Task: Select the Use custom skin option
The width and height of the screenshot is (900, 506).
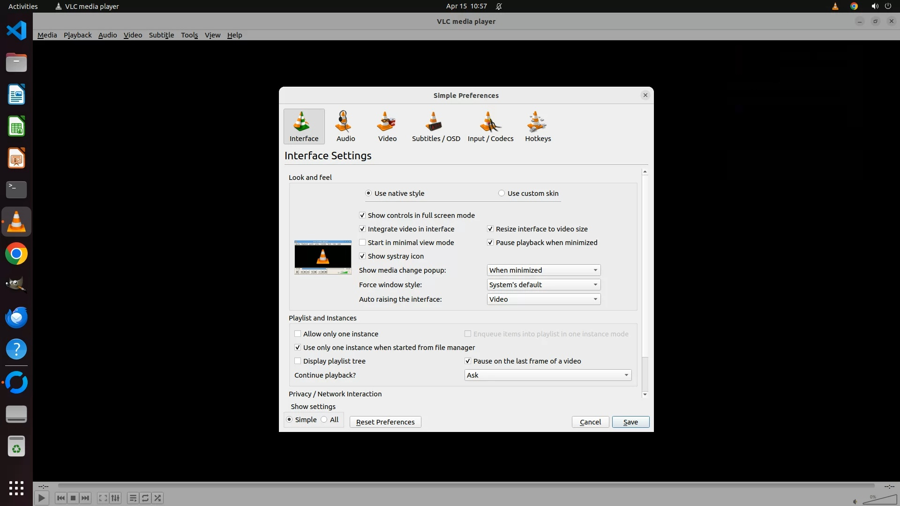Action: 502,193
